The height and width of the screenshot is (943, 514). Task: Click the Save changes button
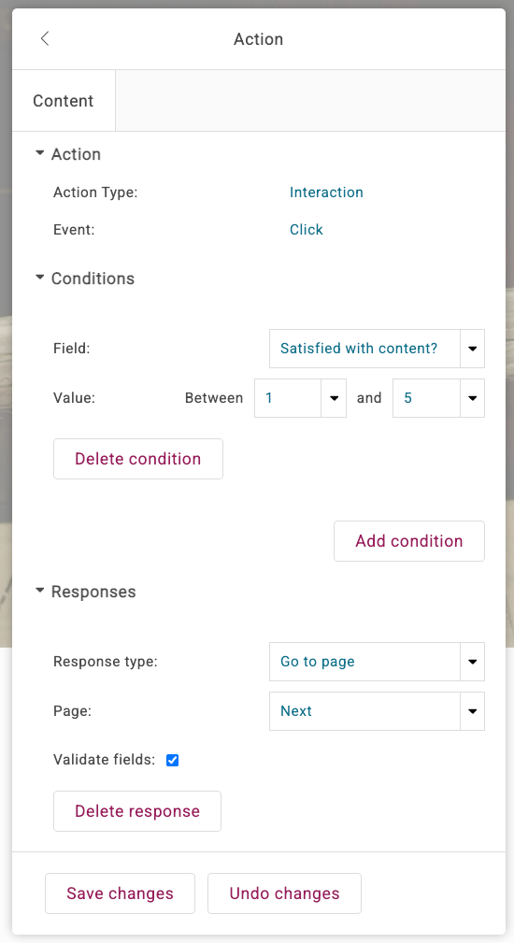[x=121, y=893]
